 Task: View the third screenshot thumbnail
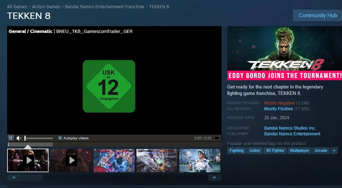click(114, 160)
